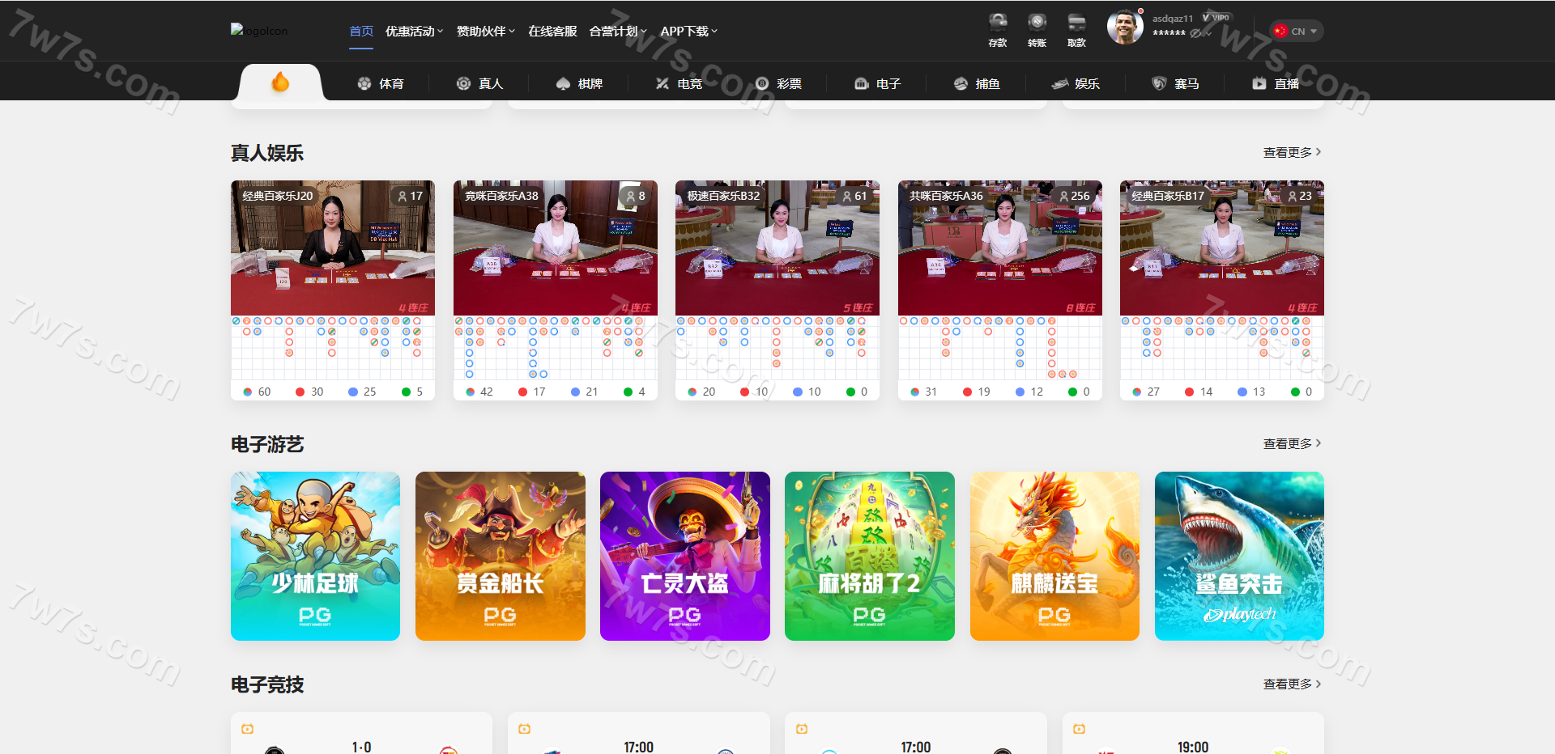
Task: Open the 捕鱼 fishing category
Action: tap(977, 83)
